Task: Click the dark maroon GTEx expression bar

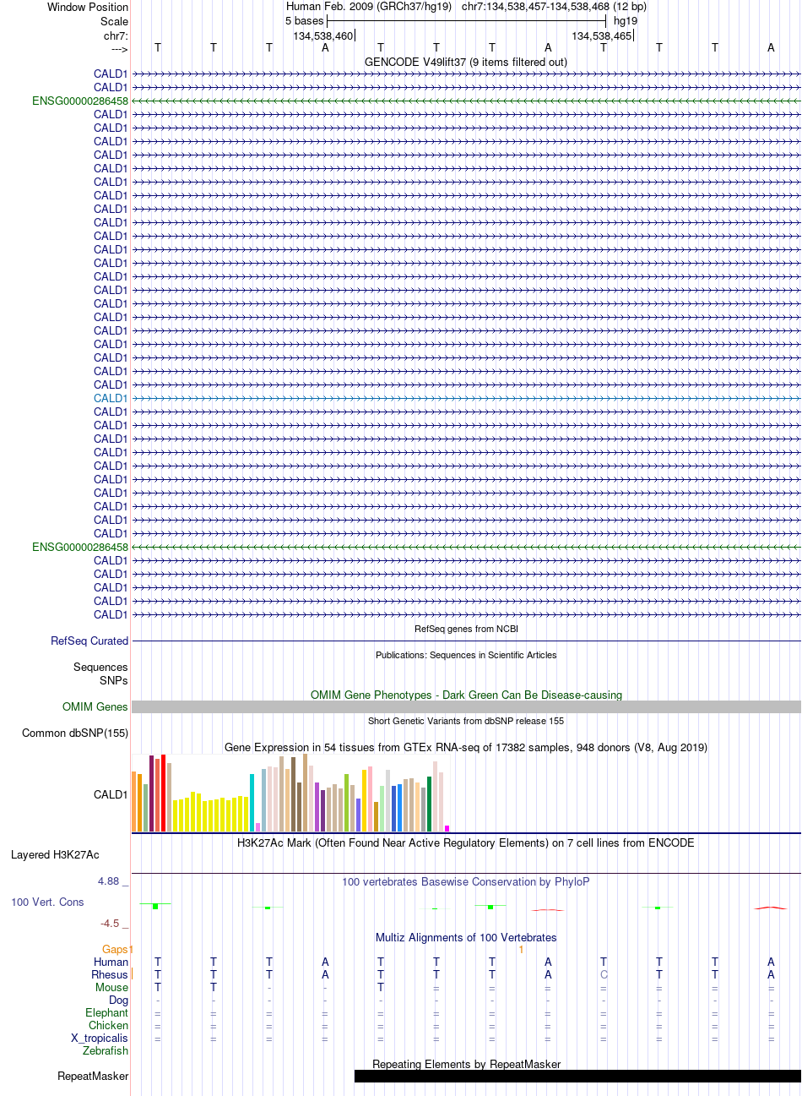Action: pos(151,793)
